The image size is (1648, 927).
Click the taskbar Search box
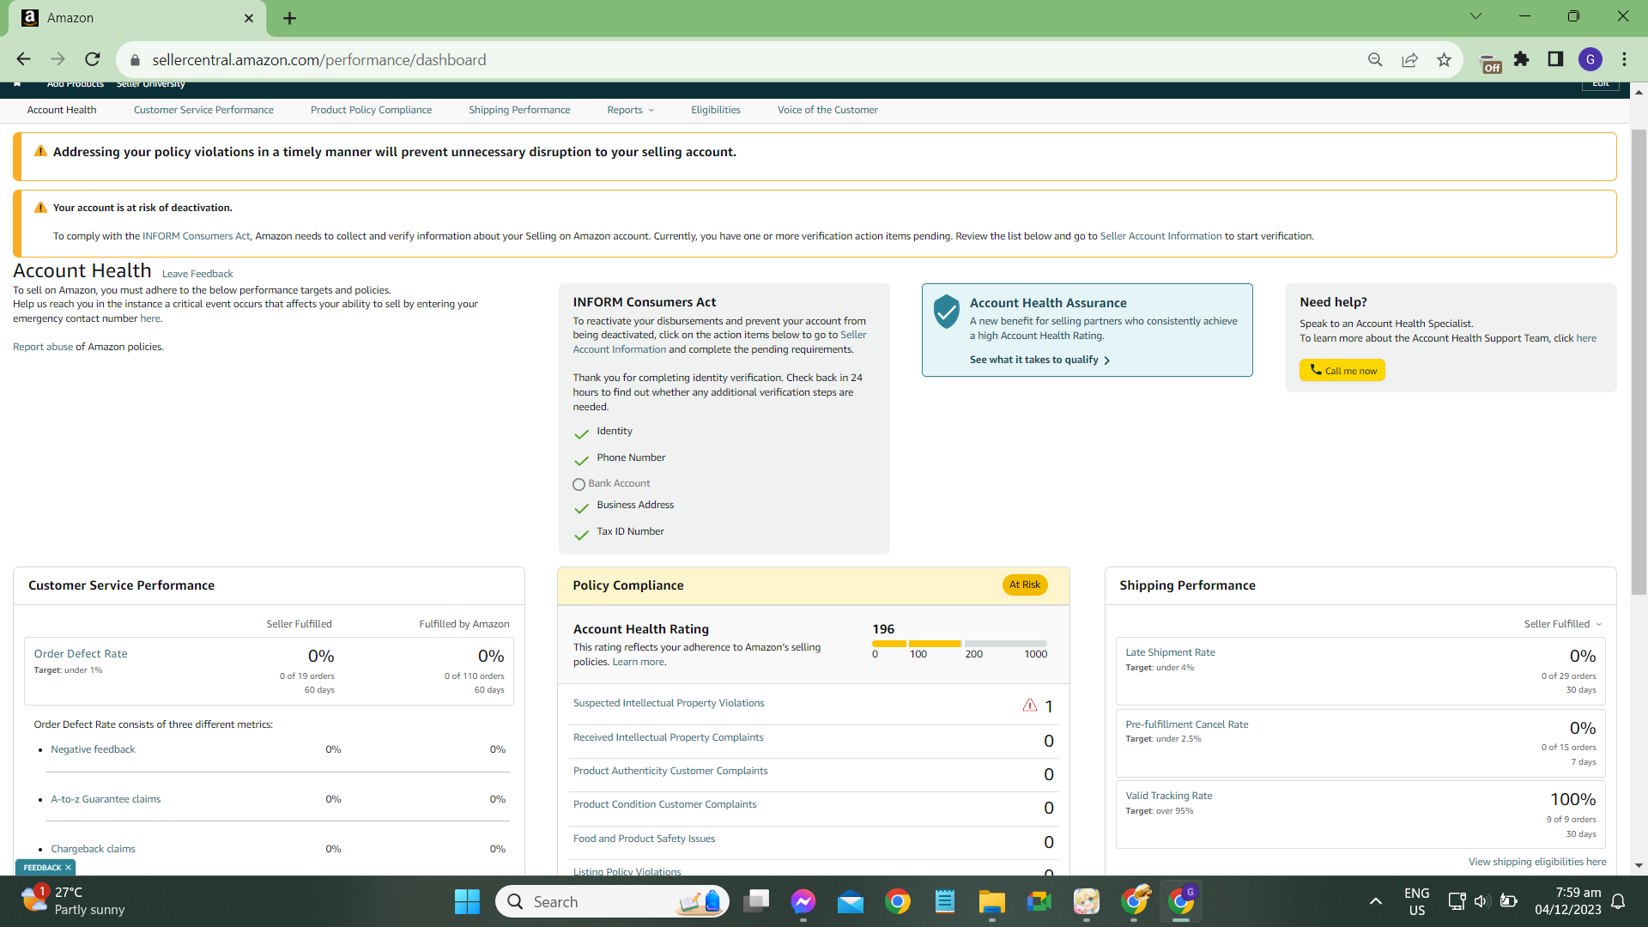click(x=612, y=901)
